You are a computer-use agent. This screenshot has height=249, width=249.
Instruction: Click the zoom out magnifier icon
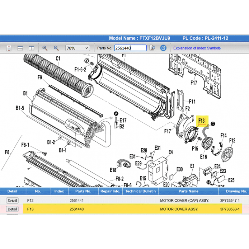click(56, 48)
